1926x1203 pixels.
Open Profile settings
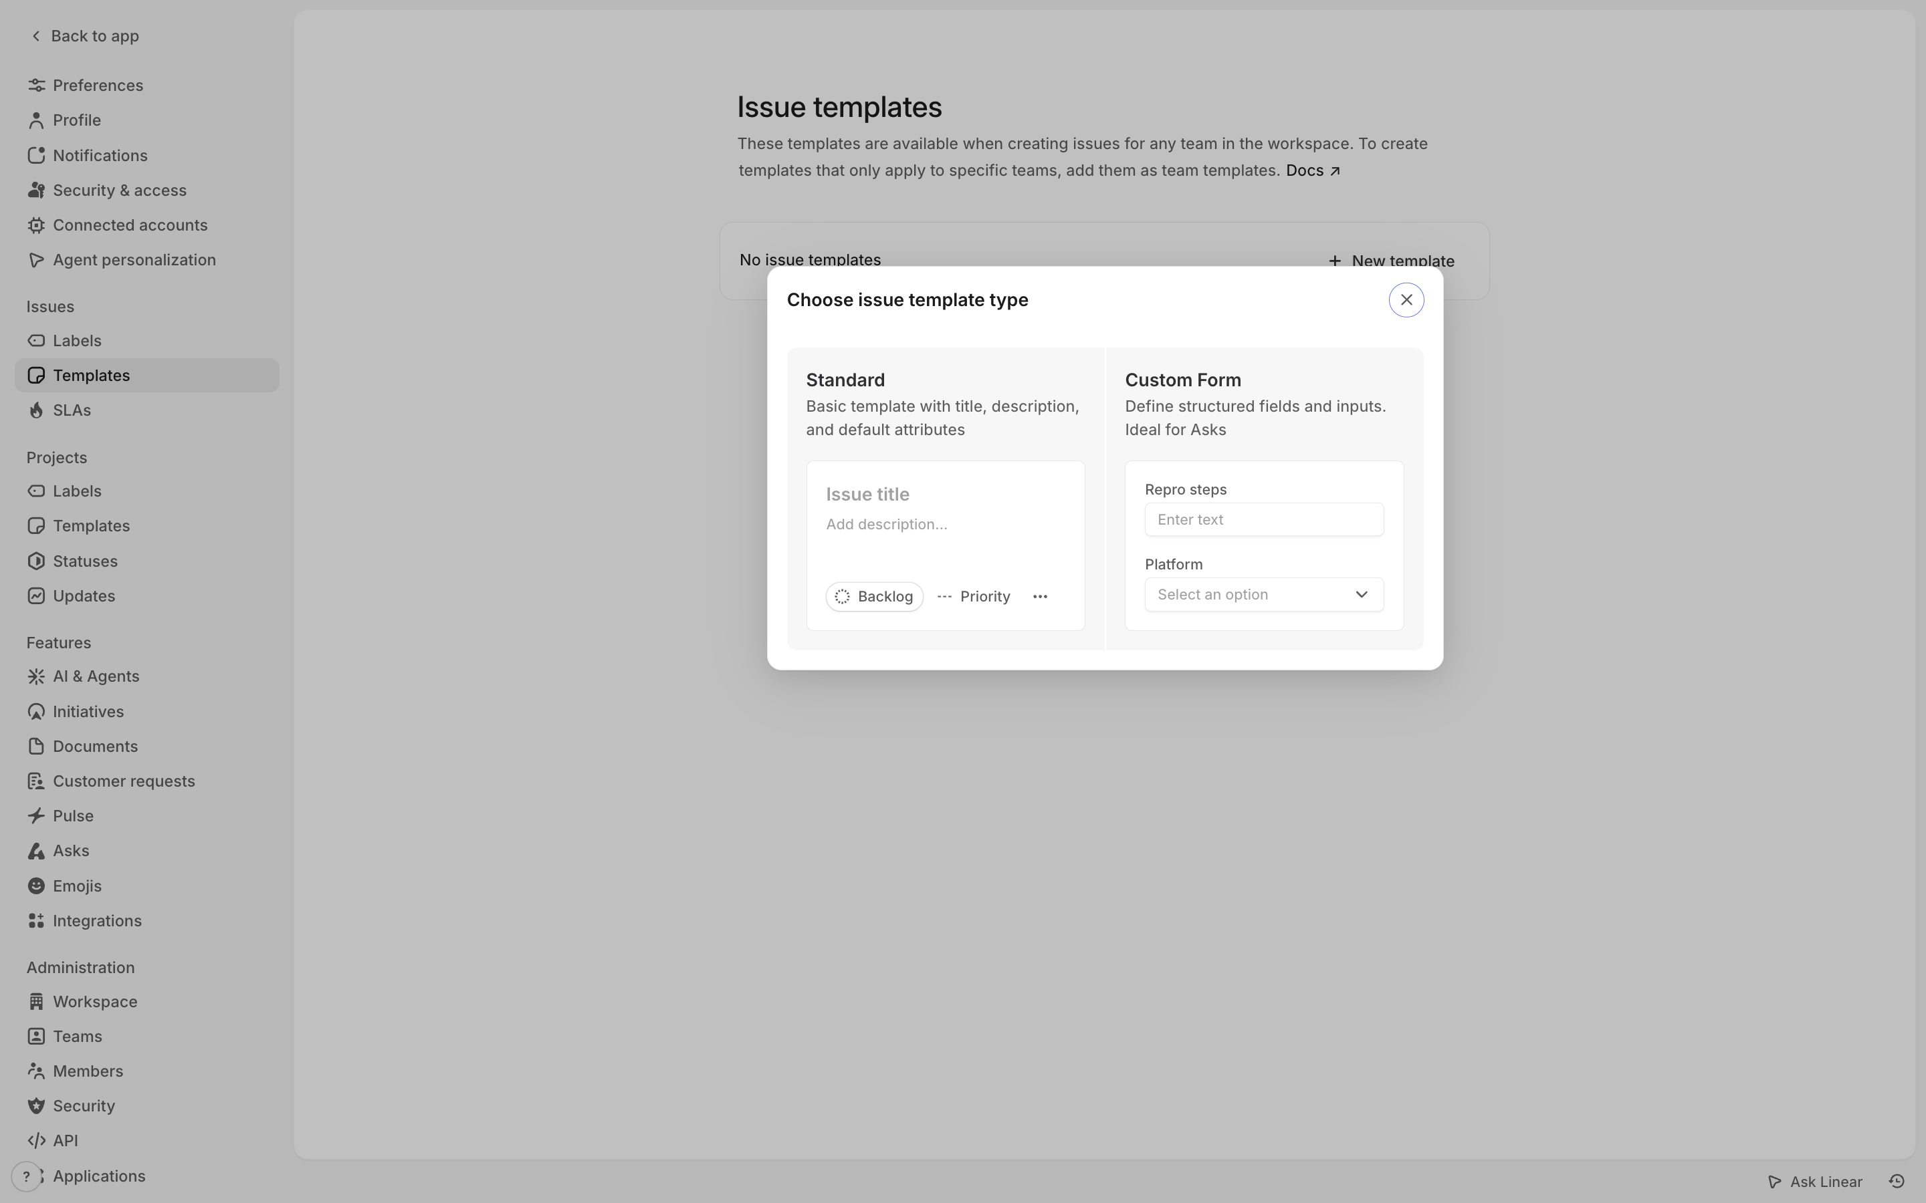146,120
